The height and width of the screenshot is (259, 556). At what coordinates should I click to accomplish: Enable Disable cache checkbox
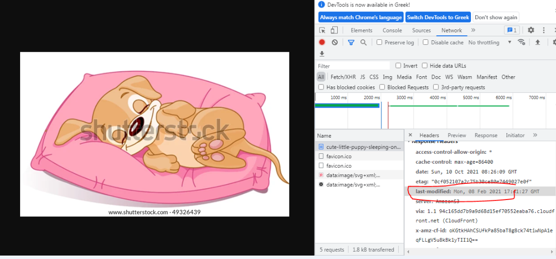[x=426, y=42]
